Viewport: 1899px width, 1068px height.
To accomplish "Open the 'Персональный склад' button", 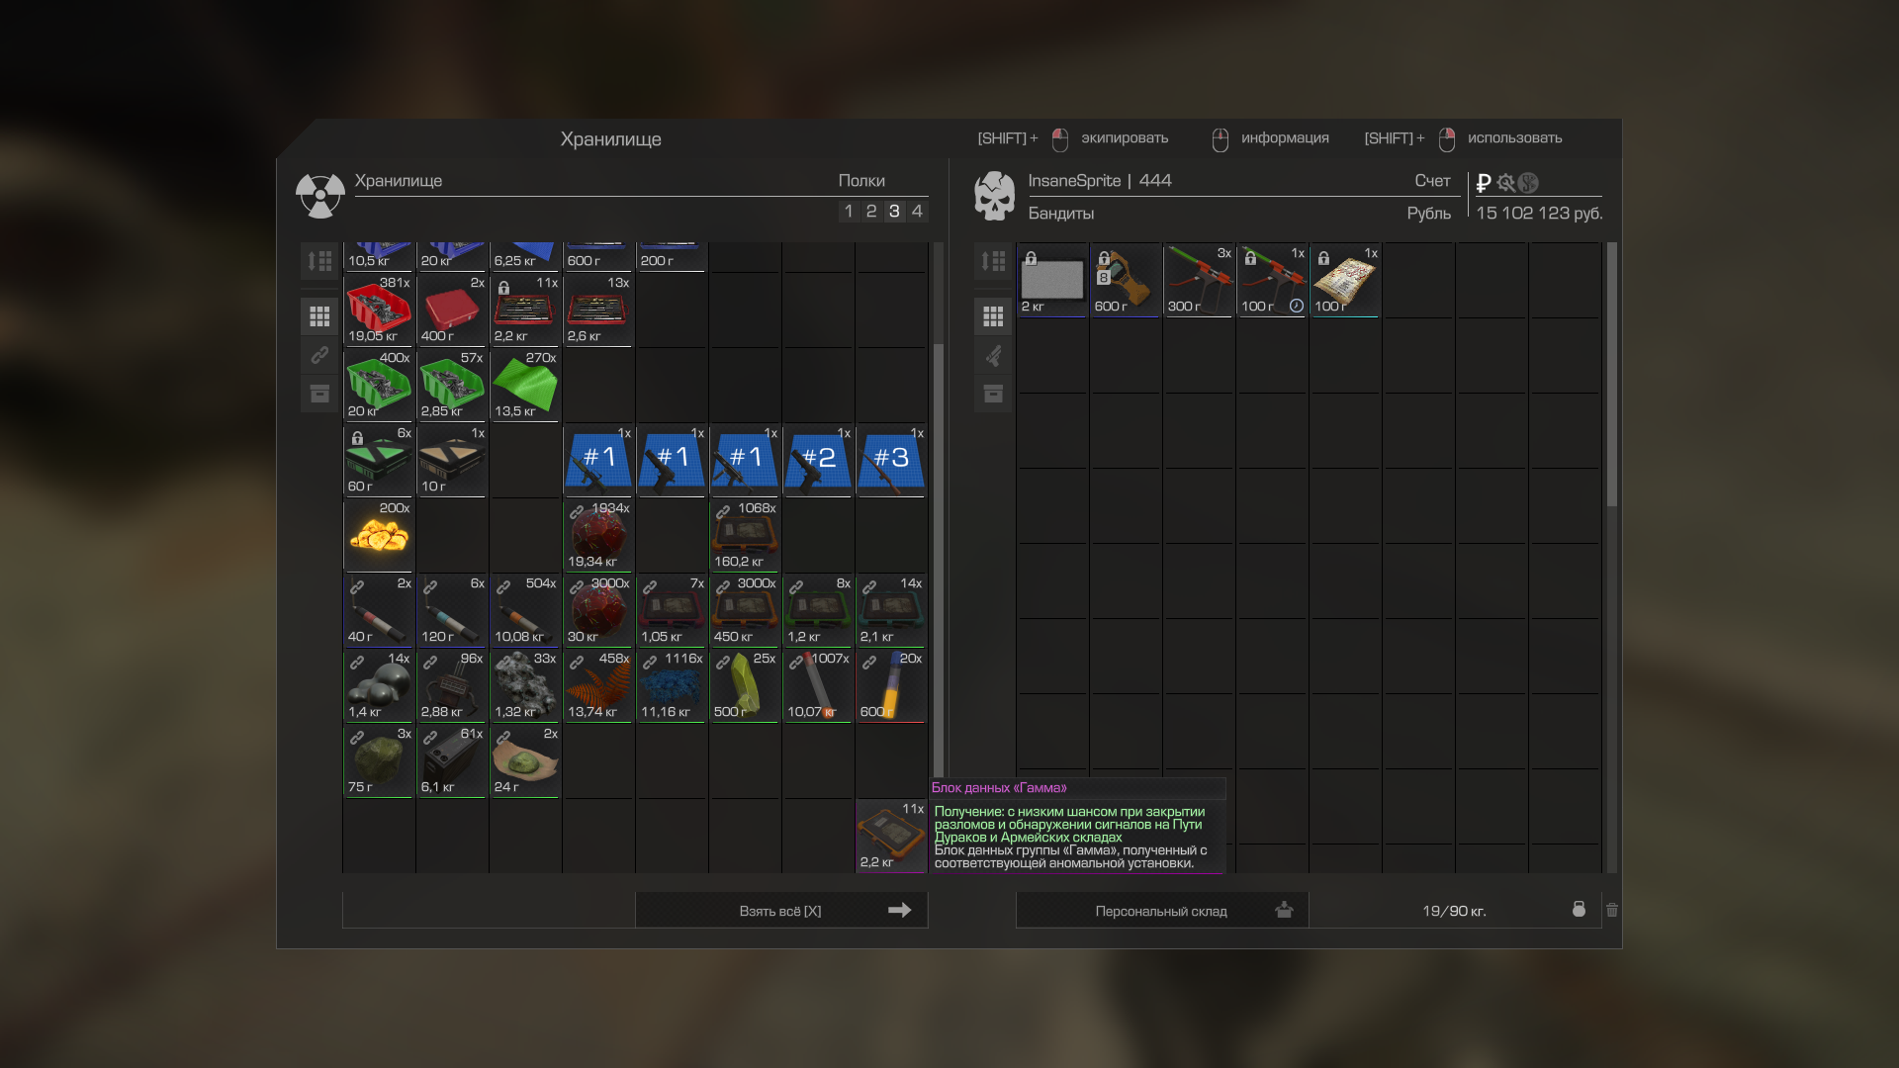I will coord(1162,910).
